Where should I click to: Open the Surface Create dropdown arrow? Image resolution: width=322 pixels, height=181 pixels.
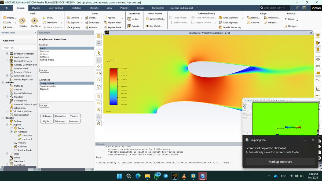pos(297,21)
